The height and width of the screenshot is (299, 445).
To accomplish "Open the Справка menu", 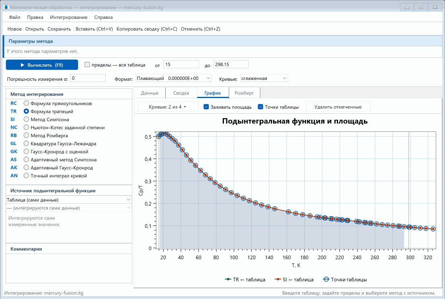I will 103,17.
